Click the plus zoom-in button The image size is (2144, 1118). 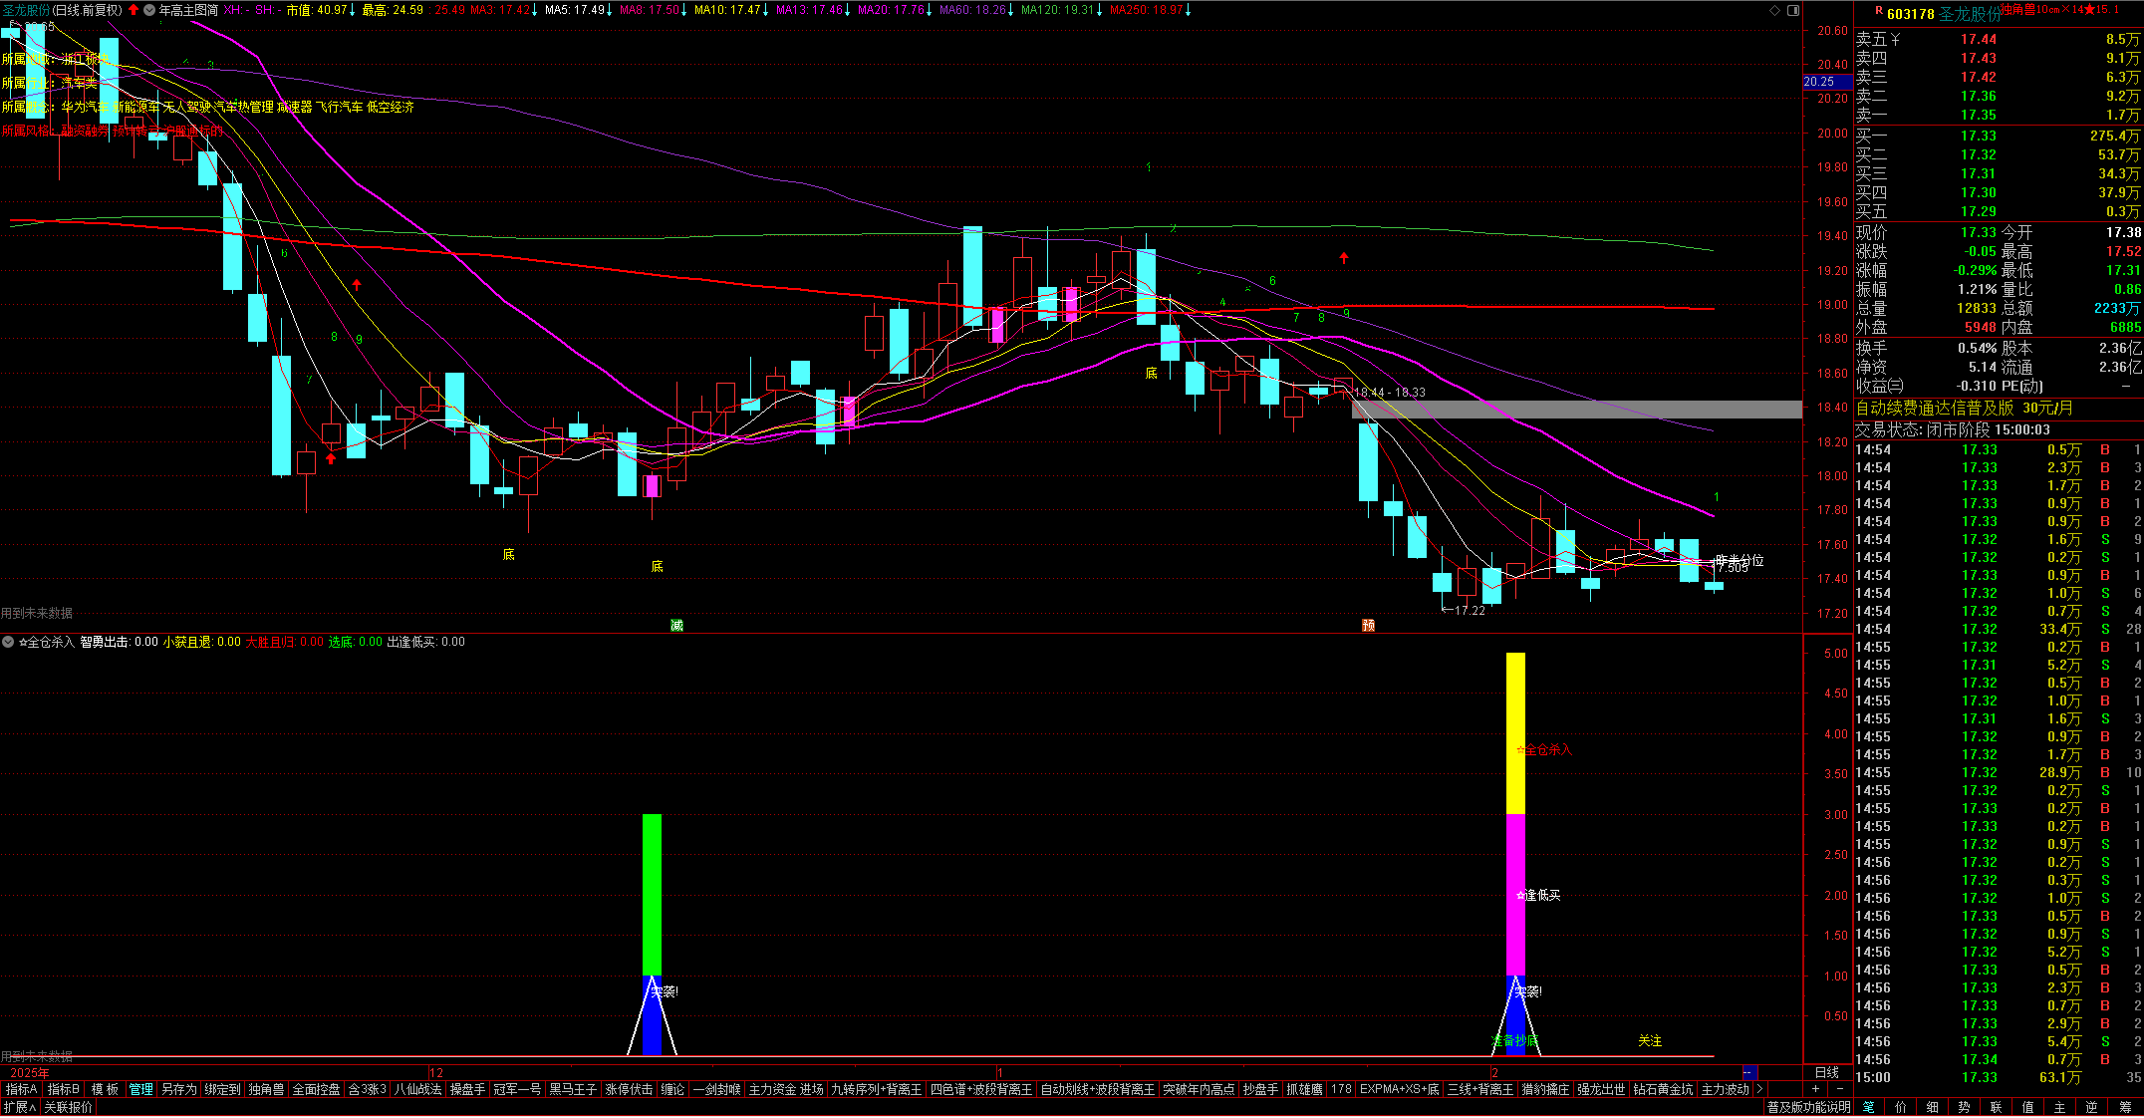1815,1089
